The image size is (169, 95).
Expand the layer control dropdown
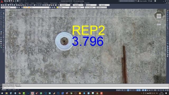pyautogui.click(x=36, y=7)
